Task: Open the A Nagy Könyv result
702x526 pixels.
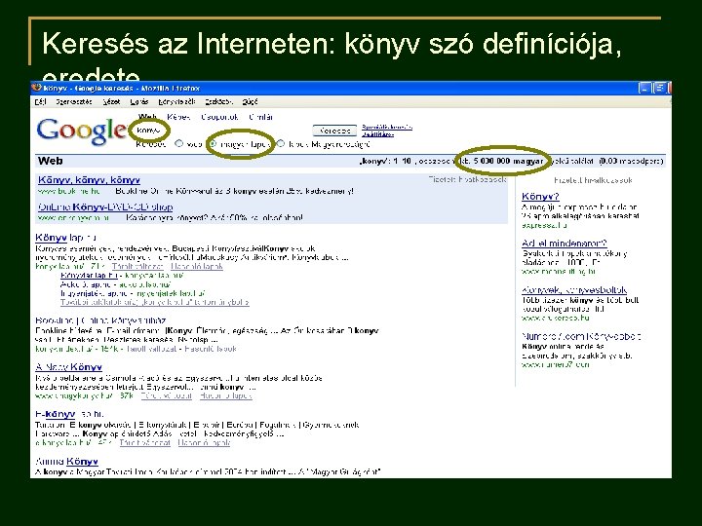Action: point(68,367)
